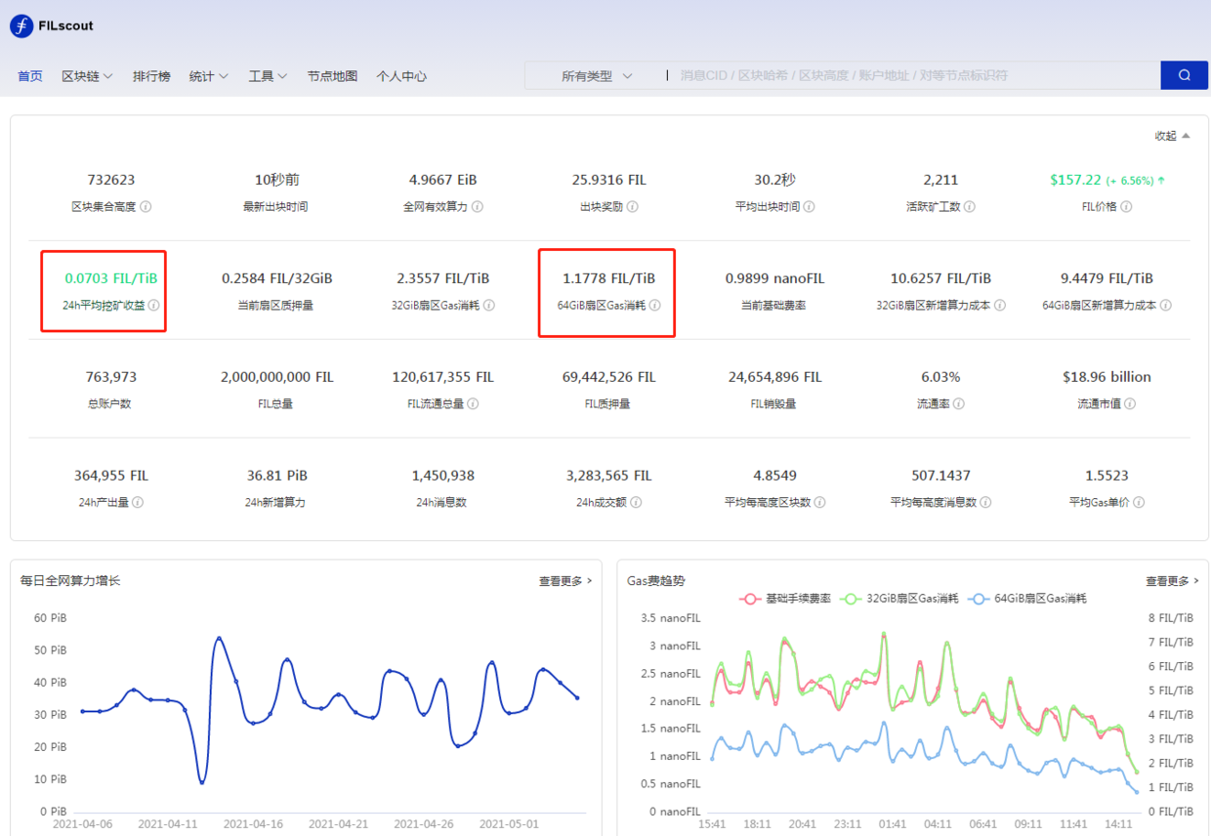This screenshot has height=836, width=1211.
Task: Expand the 工具 dropdown
Action: click(267, 75)
